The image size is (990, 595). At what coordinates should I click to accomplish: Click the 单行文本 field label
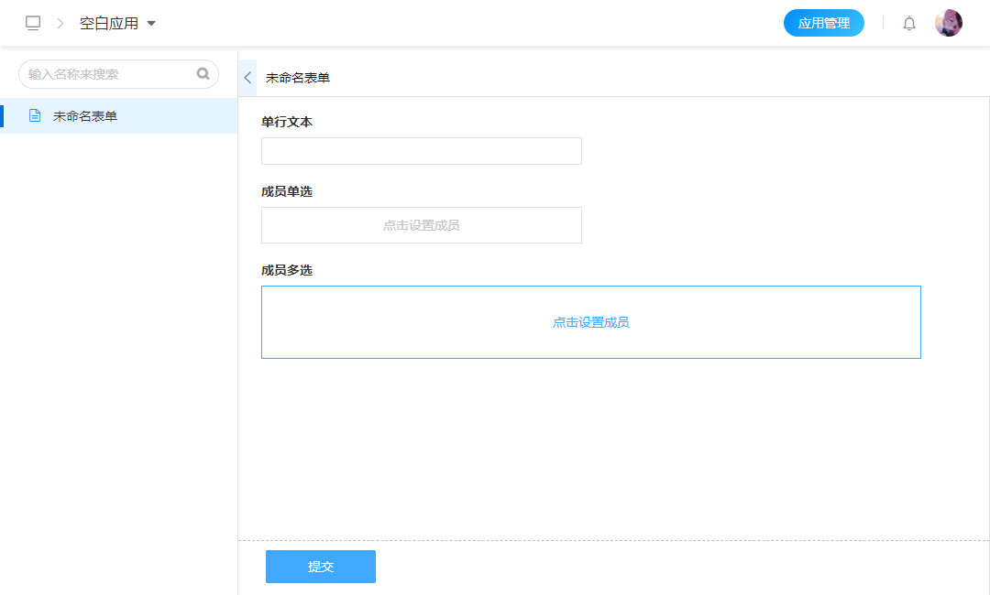(287, 122)
